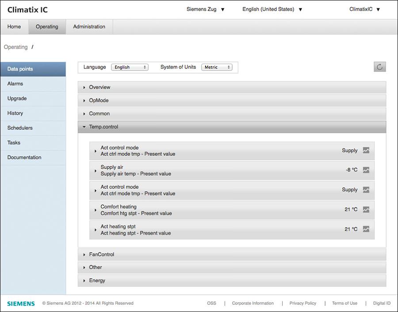This screenshot has width=398, height=312.
Task: Expand the Energy section
Action: click(x=232, y=280)
